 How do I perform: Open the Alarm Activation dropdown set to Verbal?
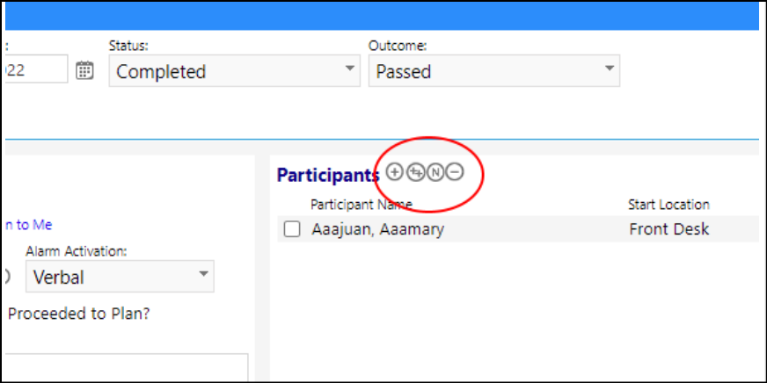pos(120,277)
